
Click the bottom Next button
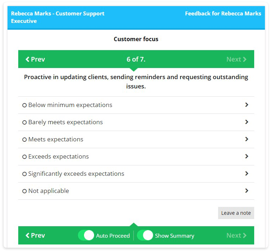236,236
